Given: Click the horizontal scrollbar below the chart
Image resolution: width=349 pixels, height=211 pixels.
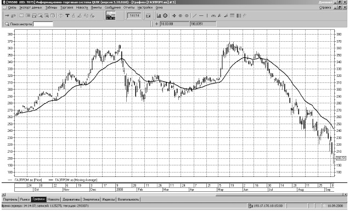Looking at the screenshot, I should pos(174,195).
